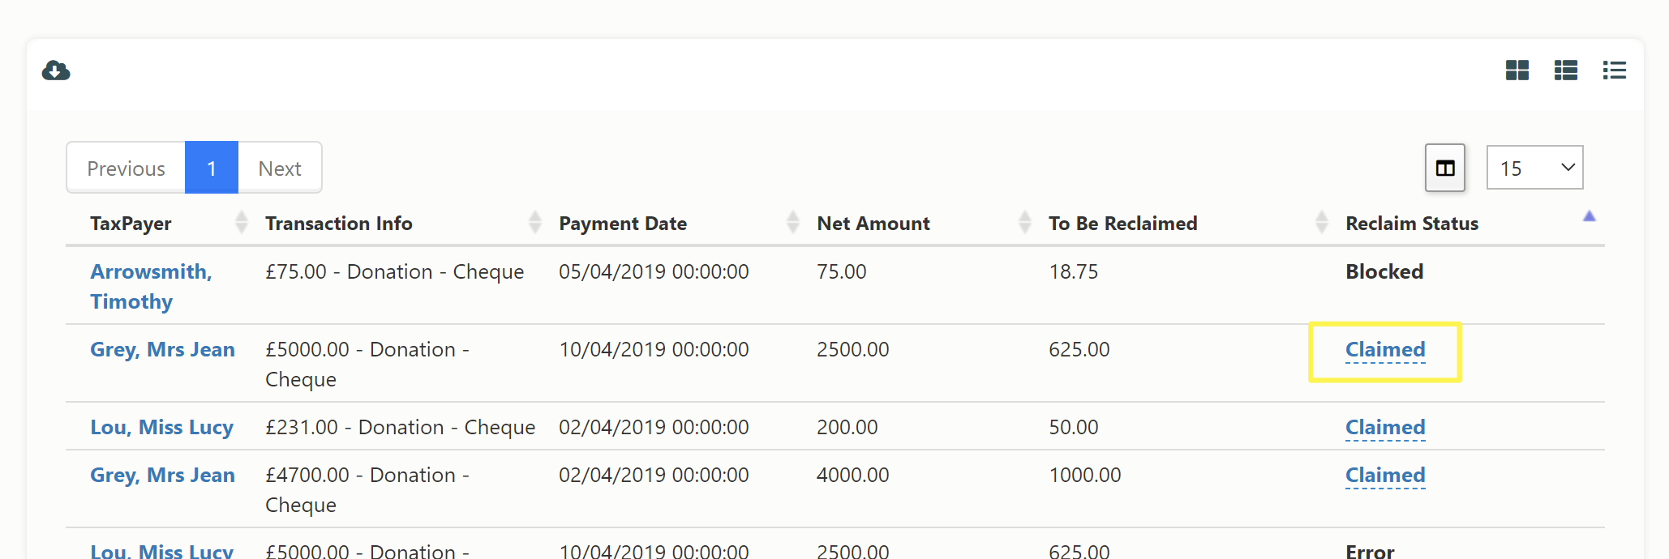1669x559 pixels.
Task: Click payment date 05/04/2019 00:00:00
Action: coord(654,272)
